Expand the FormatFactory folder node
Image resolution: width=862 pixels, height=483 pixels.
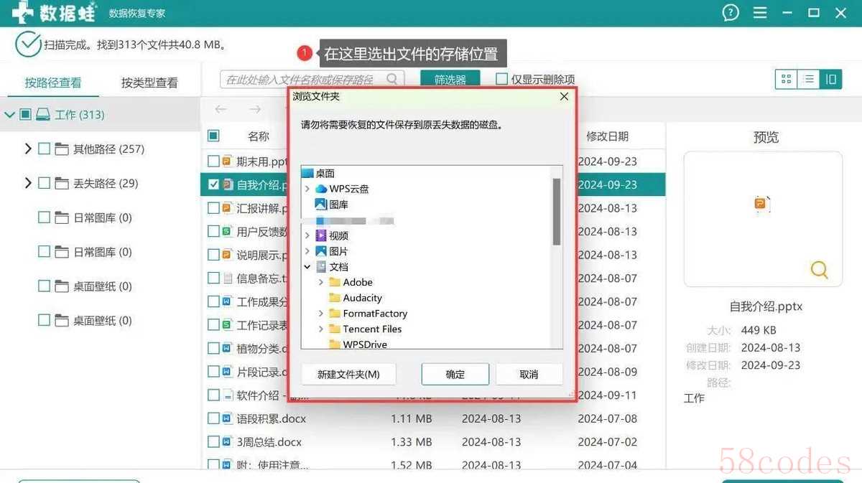pos(321,314)
